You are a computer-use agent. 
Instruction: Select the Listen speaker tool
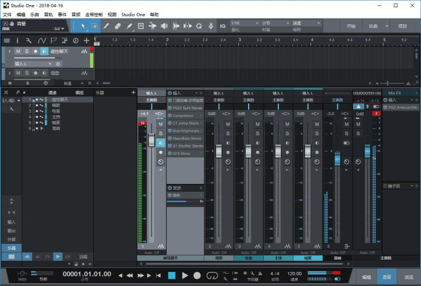164,26
